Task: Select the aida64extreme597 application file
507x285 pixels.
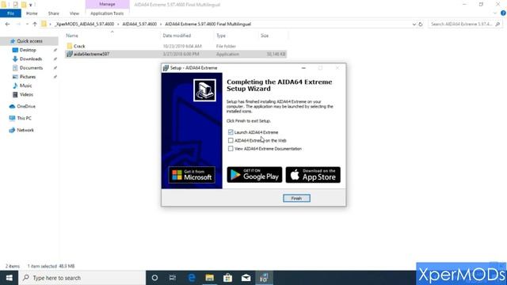Action: coord(92,54)
